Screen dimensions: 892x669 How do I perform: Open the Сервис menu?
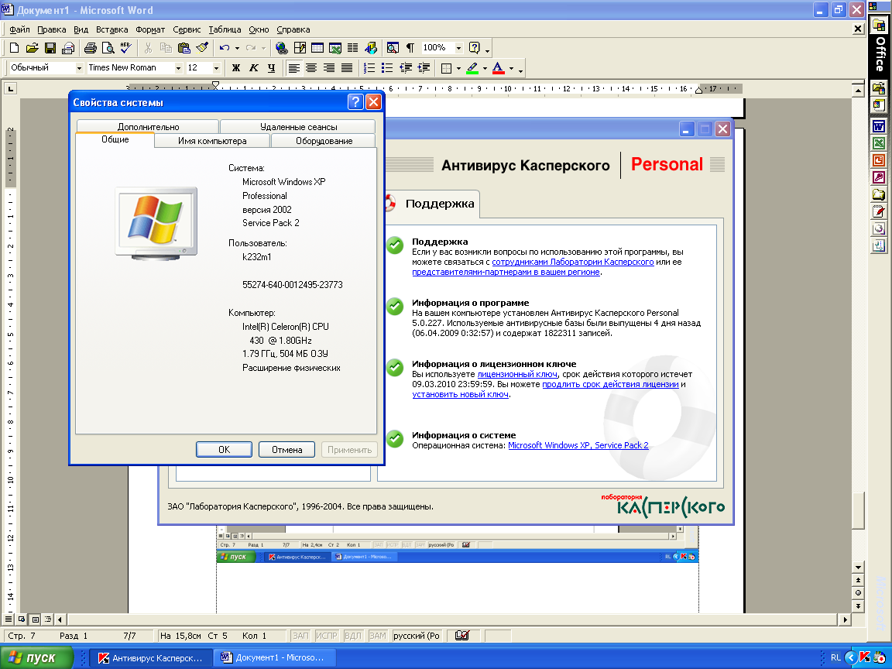(x=187, y=29)
